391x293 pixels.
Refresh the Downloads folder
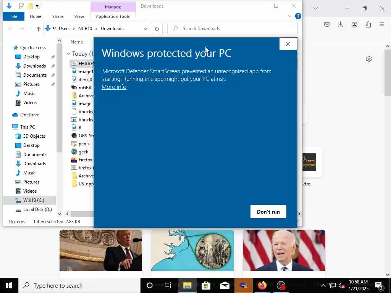coord(157,29)
